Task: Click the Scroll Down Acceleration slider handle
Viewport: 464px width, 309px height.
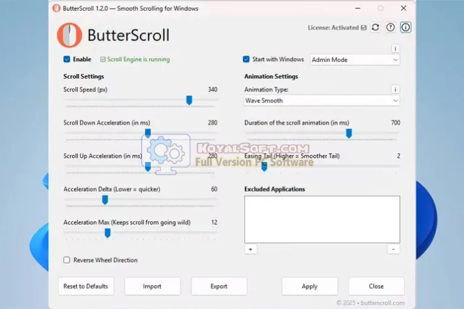Action: [x=148, y=133]
